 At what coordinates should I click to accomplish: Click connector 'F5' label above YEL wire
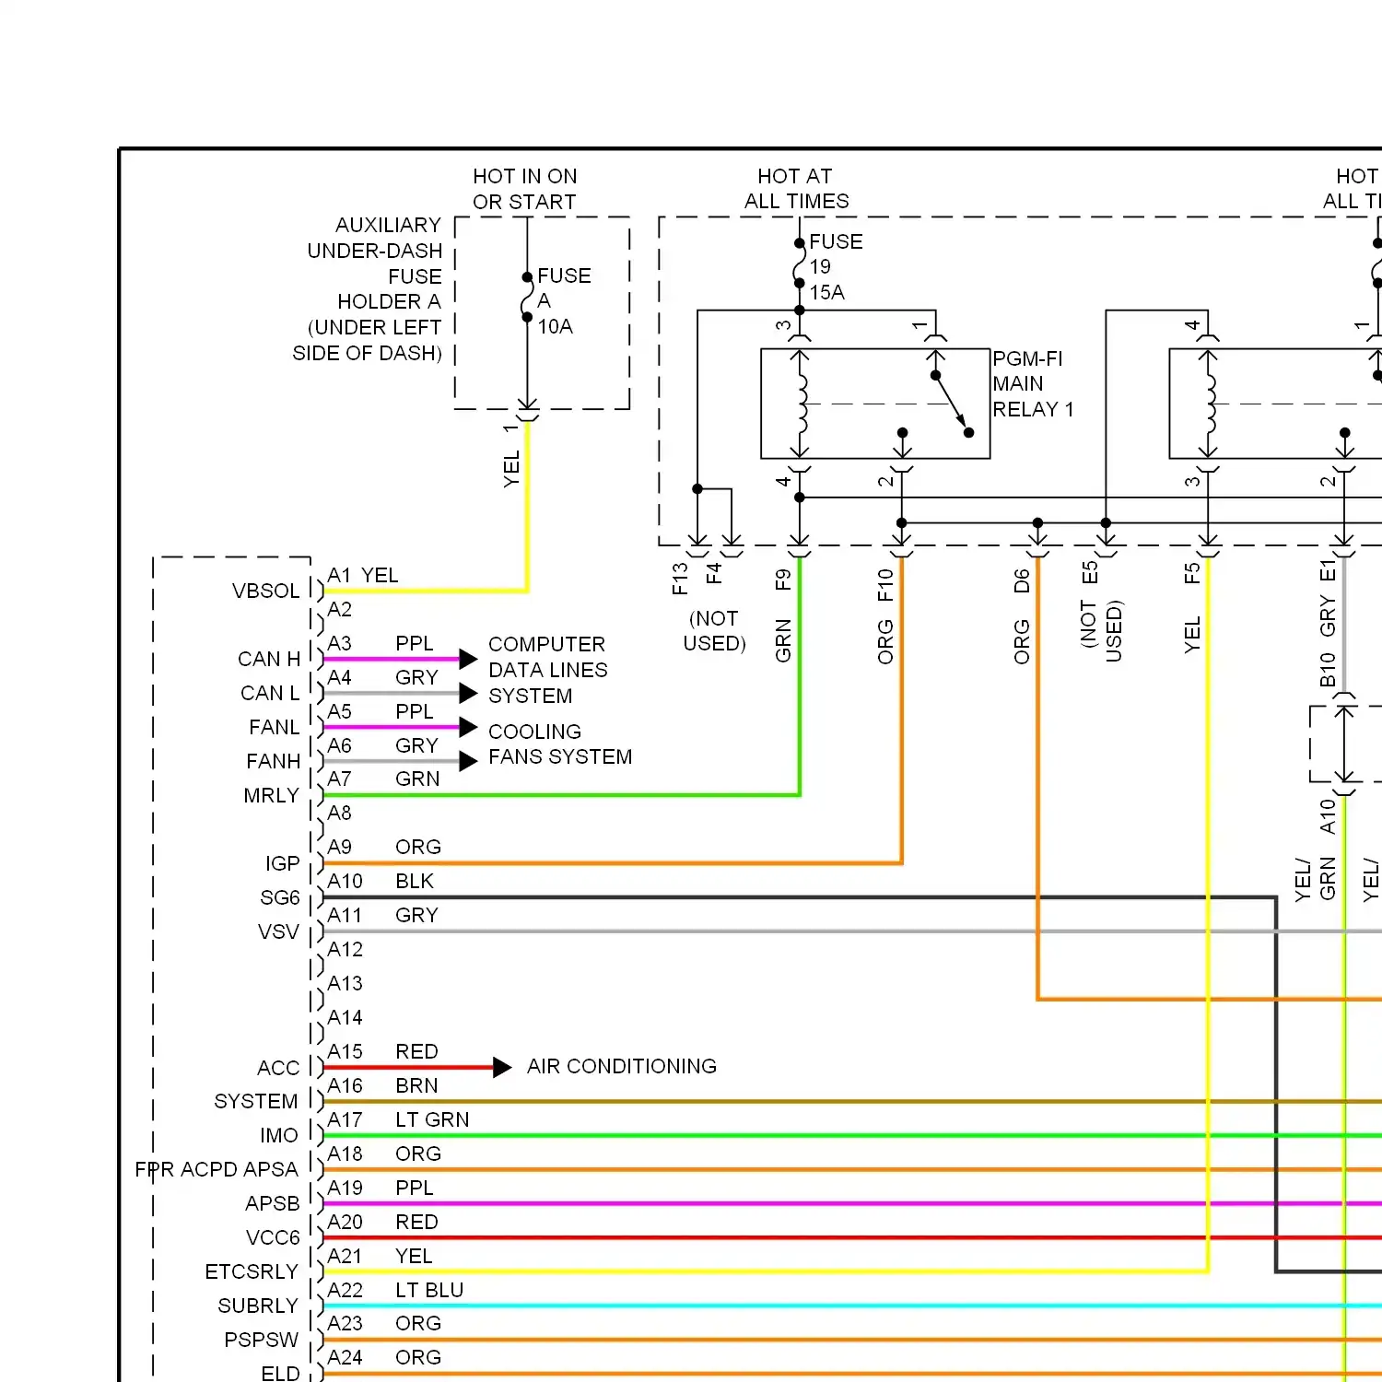point(1192,574)
